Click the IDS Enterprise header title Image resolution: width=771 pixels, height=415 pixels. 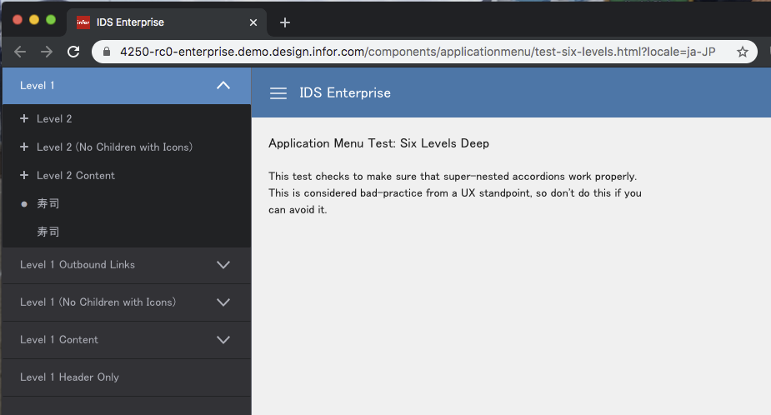tap(345, 93)
